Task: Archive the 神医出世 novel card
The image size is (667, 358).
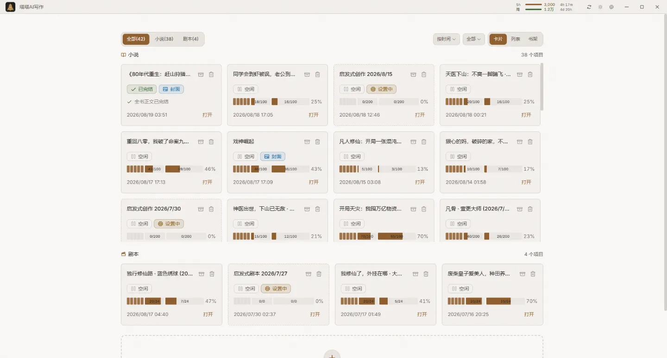Action: [307, 209]
